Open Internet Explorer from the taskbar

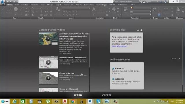[14, 101]
